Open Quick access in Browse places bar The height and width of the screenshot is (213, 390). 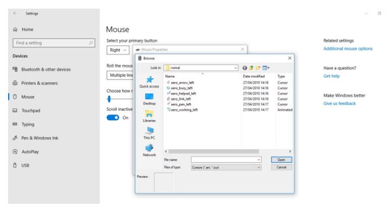(x=149, y=82)
